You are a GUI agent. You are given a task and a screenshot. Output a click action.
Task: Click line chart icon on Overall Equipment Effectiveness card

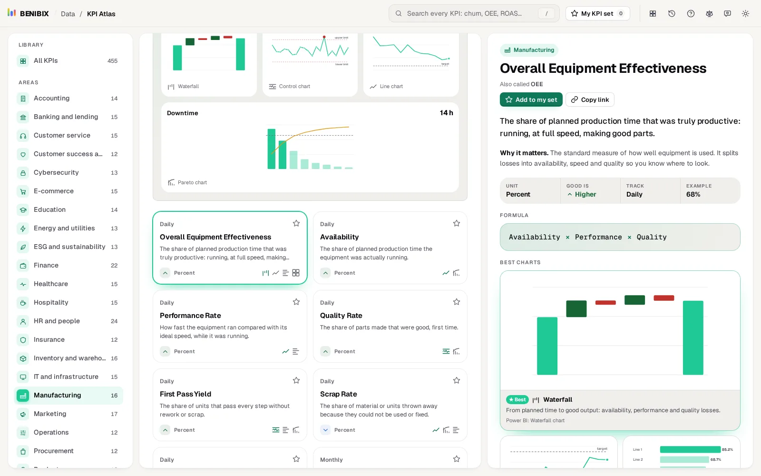(275, 273)
